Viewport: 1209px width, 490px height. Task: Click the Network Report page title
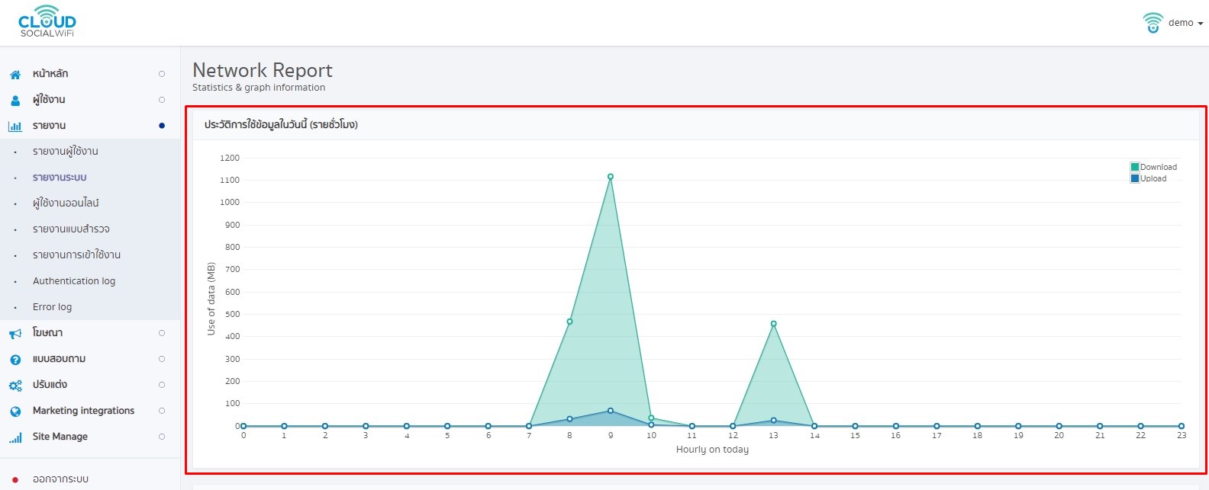pyautogui.click(x=263, y=70)
